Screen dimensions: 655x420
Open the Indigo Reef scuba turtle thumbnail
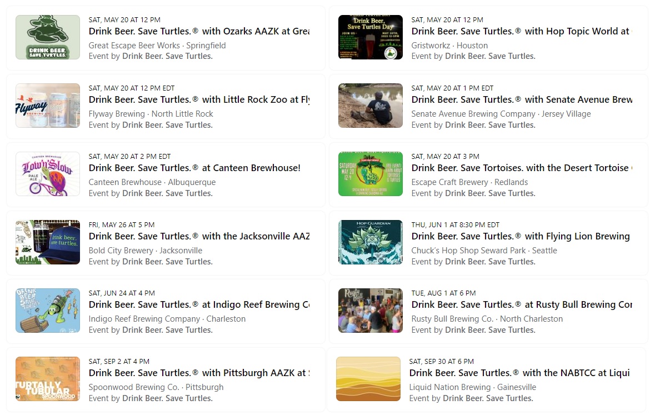(x=48, y=311)
